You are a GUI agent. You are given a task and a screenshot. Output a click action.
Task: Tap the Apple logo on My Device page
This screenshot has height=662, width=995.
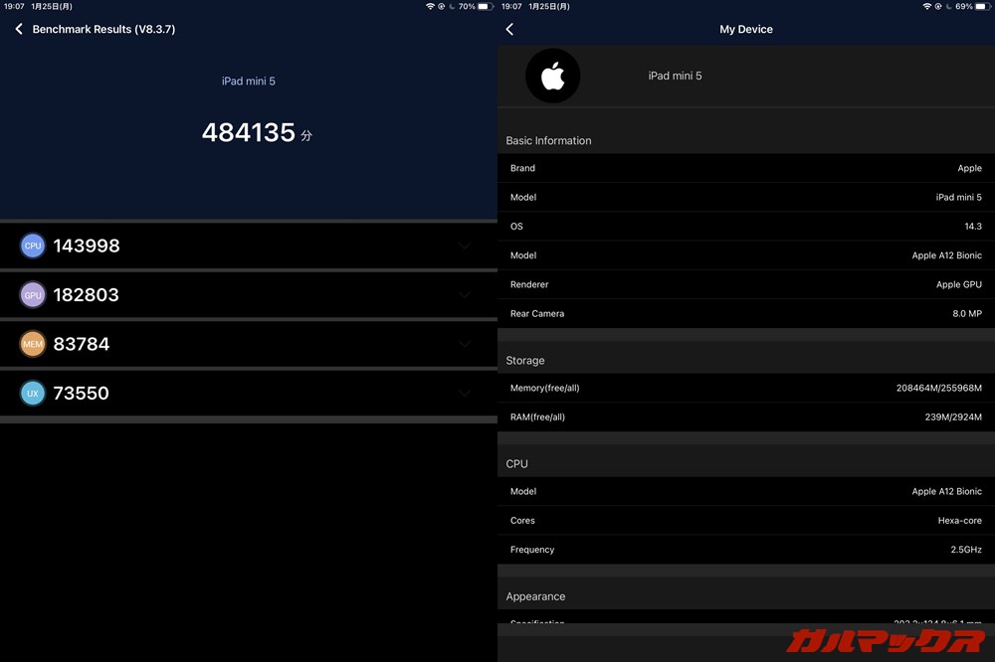553,76
